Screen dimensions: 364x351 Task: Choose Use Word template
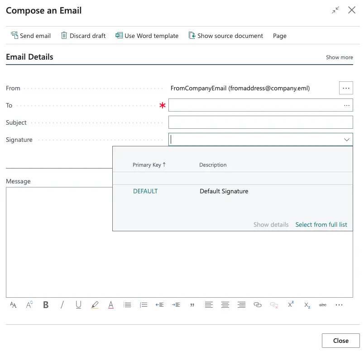(147, 36)
